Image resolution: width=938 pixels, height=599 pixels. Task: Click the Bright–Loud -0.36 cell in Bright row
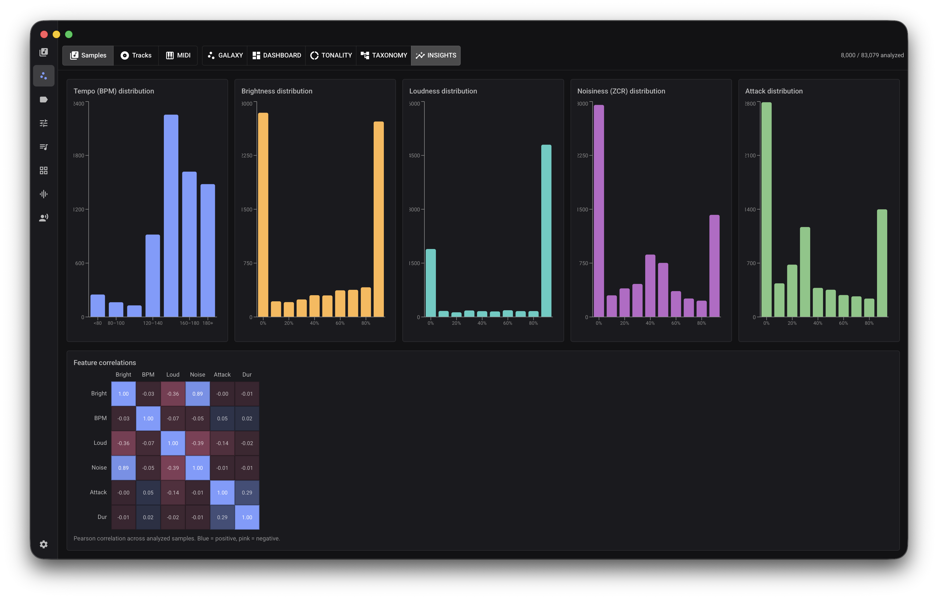(173, 394)
